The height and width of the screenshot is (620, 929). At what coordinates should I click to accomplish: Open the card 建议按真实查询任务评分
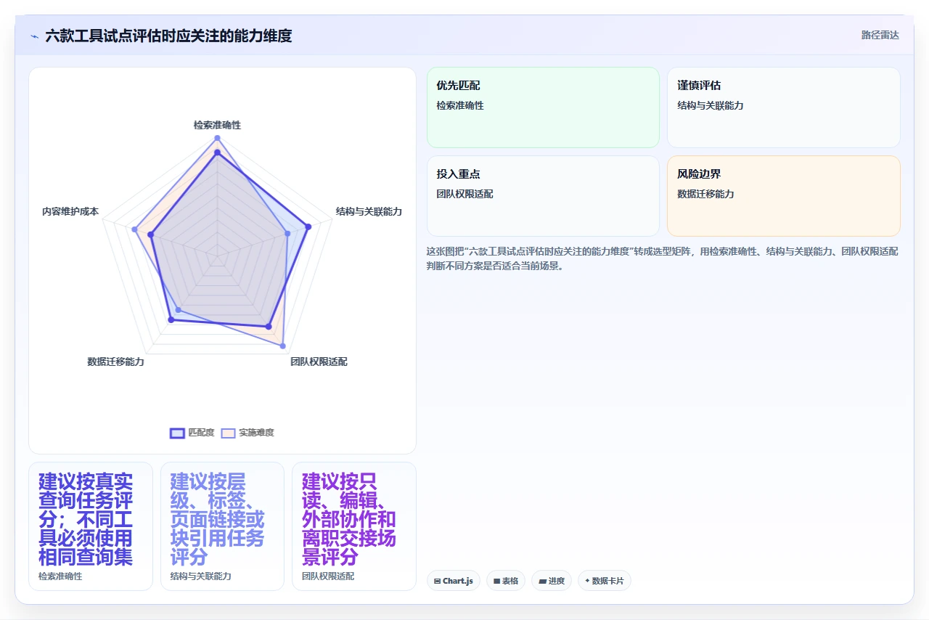91,526
